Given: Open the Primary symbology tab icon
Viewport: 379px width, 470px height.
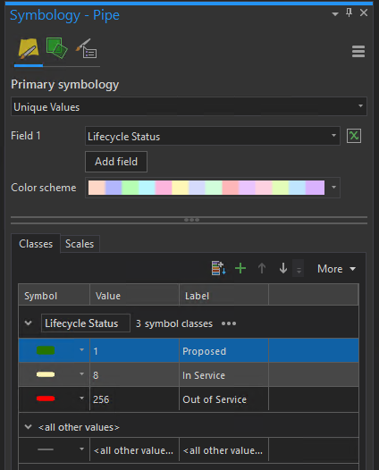Looking at the screenshot, I should [29, 48].
